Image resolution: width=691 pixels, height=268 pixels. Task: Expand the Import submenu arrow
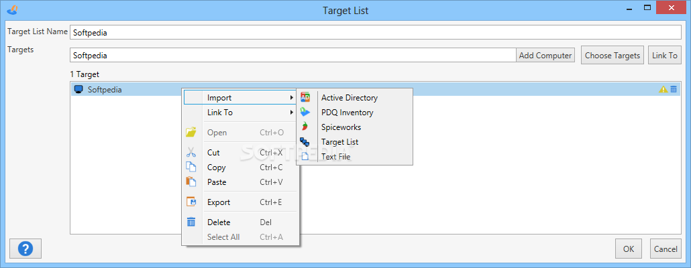pos(291,98)
